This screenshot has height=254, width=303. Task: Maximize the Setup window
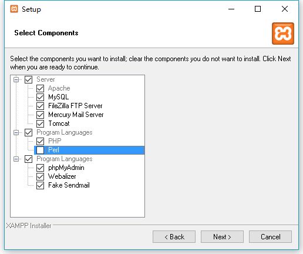[258, 9]
